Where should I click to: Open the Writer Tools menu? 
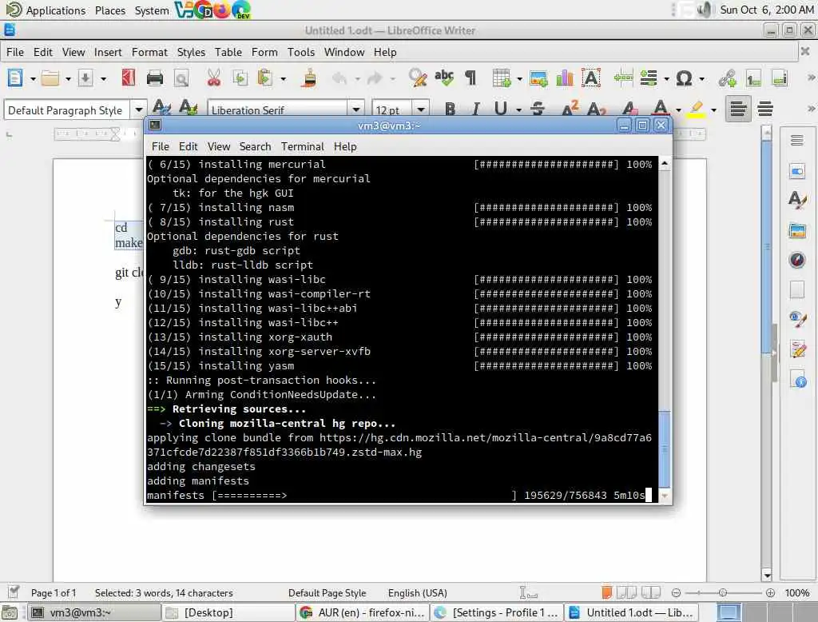(x=301, y=52)
